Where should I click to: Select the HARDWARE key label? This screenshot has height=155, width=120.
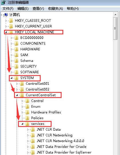30,49
